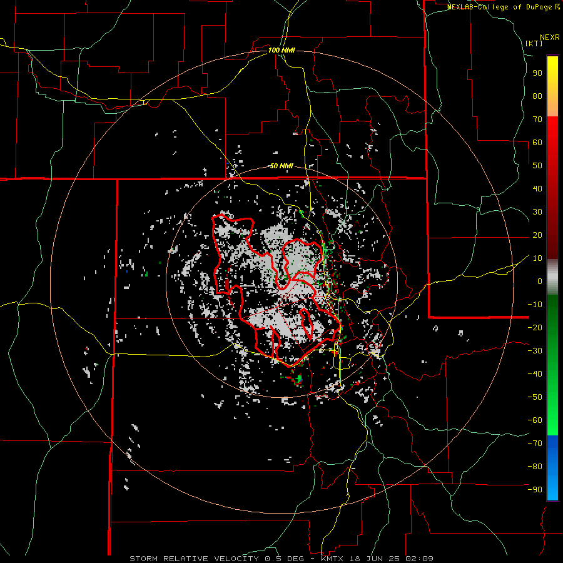Click the -20 scale value

click(x=535, y=327)
